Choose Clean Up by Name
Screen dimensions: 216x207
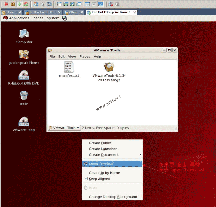(x=112, y=173)
